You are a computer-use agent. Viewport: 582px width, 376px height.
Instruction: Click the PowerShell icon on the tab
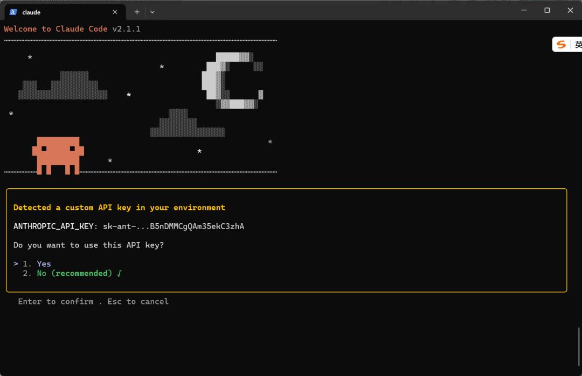pyautogui.click(x=13, y=12)
